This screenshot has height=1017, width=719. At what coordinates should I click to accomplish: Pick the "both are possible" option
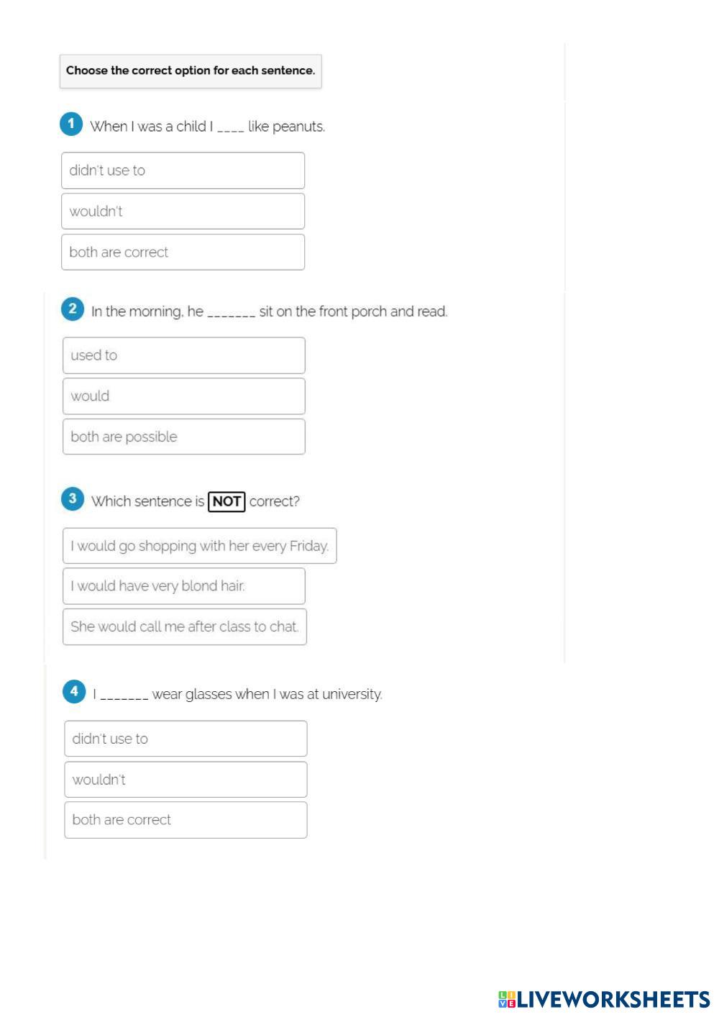(x=183, y=437)
